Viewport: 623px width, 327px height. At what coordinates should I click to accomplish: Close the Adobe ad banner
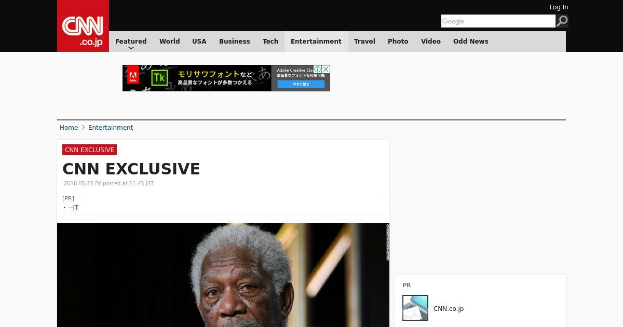pos(326,69)
